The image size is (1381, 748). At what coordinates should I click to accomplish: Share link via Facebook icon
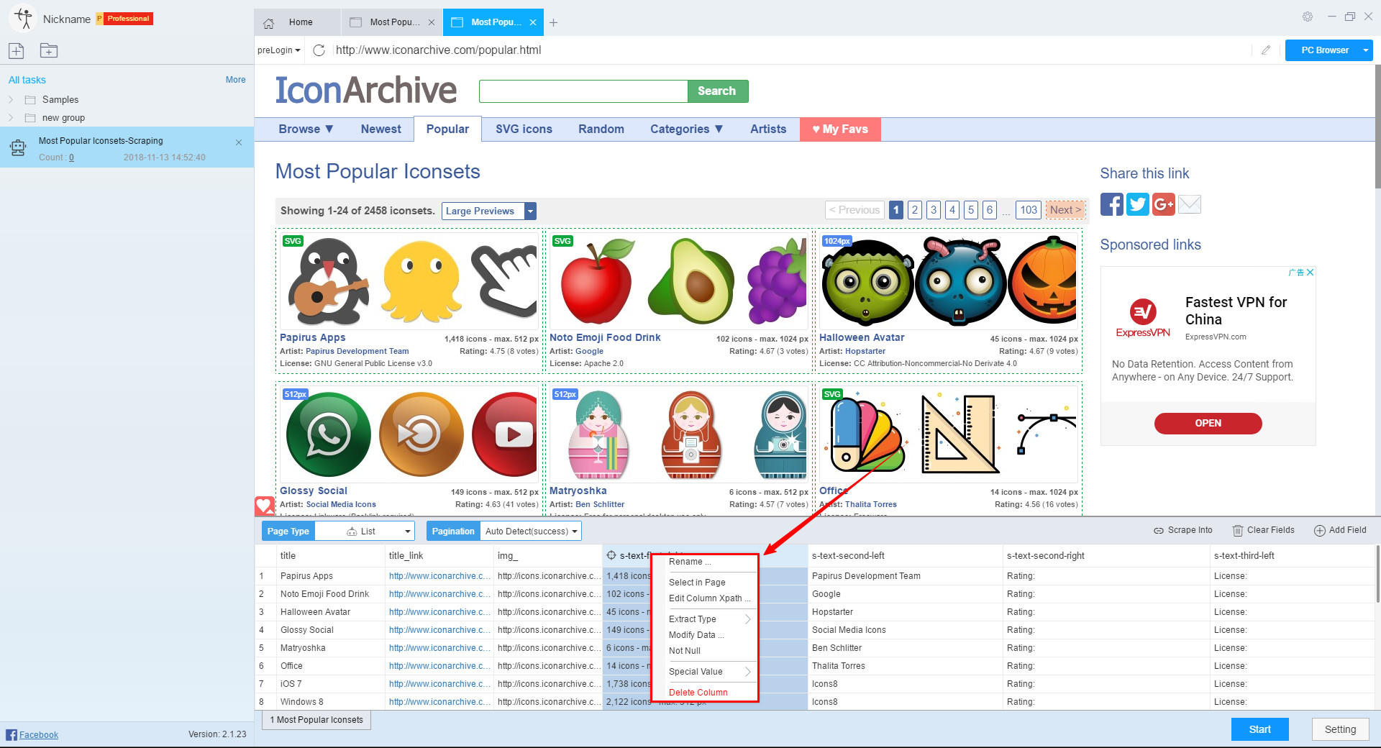1111,204
